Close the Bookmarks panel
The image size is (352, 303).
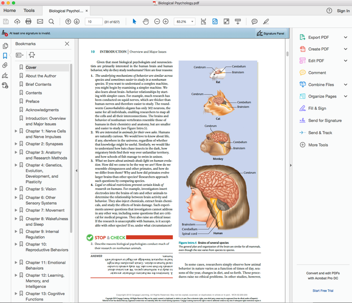[67, 44]
